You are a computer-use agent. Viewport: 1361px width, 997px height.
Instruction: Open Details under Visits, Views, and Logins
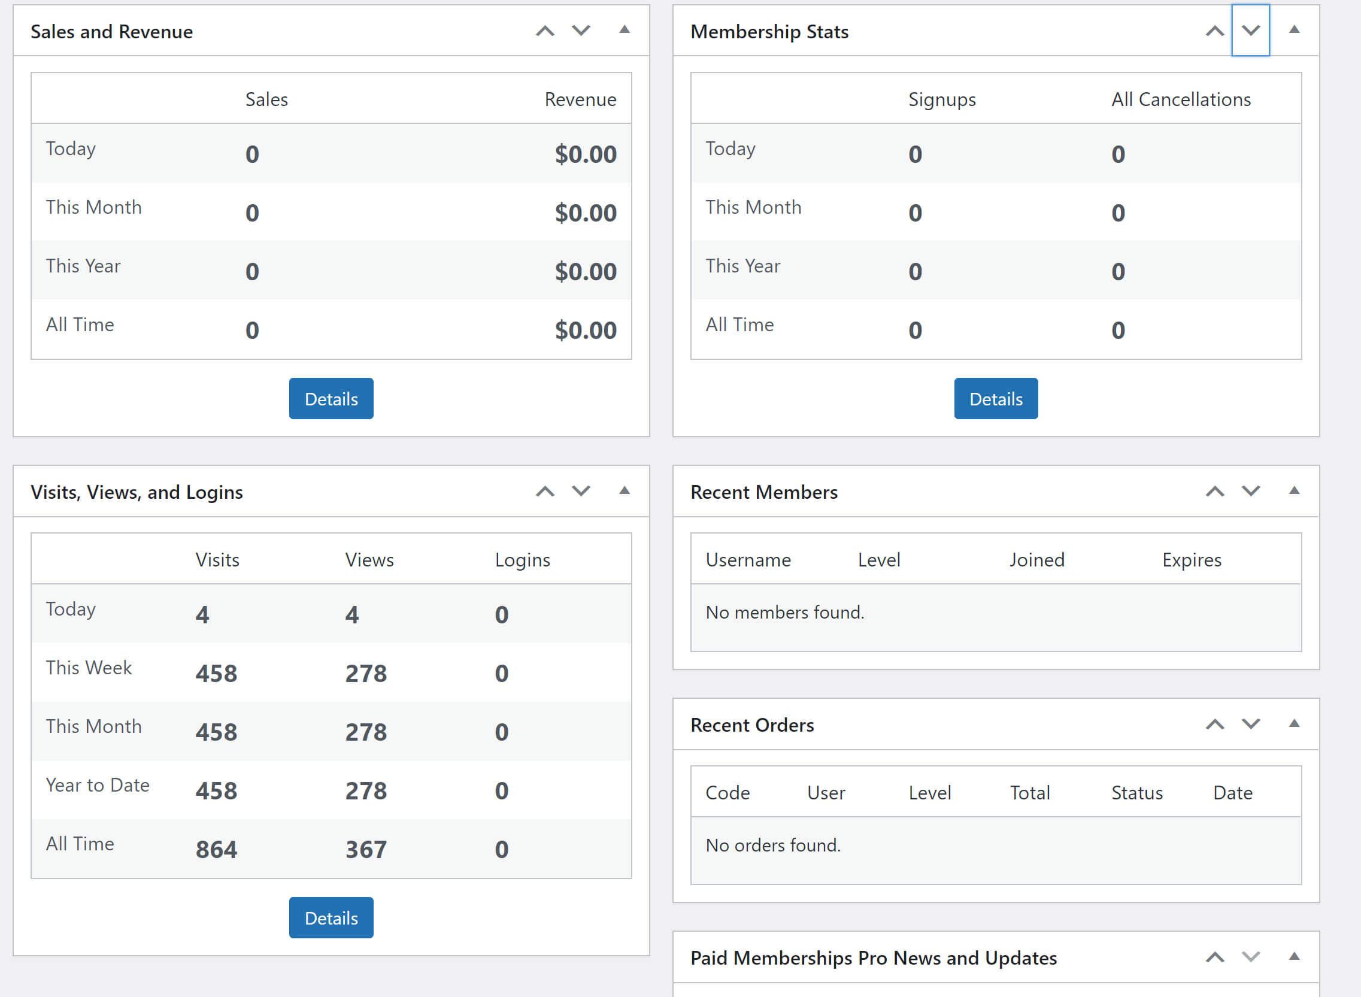coord(331,918)
